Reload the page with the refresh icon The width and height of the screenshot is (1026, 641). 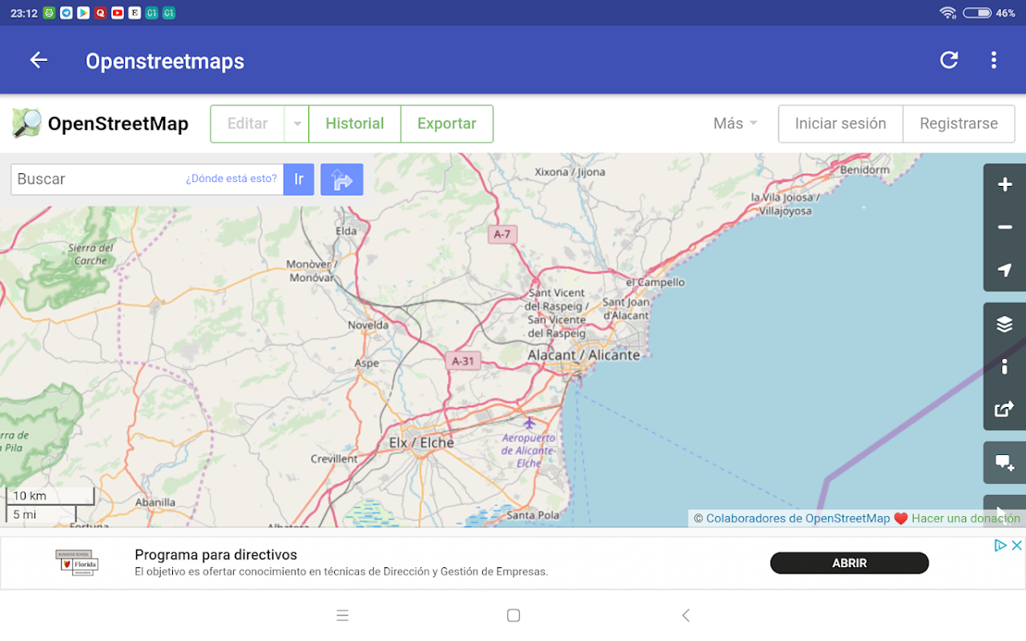[x=949, y=60]
